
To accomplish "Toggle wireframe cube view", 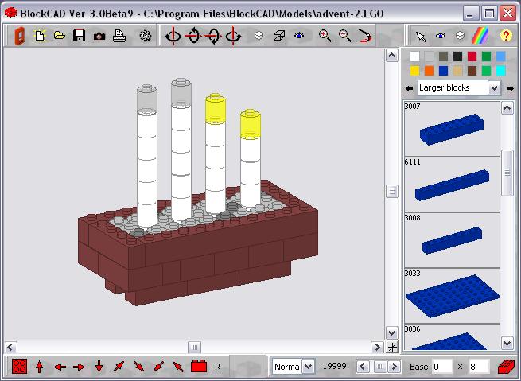I will pyautogui.click(x=278, y=36).
